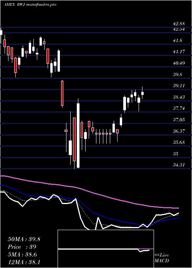Image resolution: width=192 pixels, height=268 pixels.
Task: Click the 50MA : 39.8 readout
Action: (x=24, y=239)
